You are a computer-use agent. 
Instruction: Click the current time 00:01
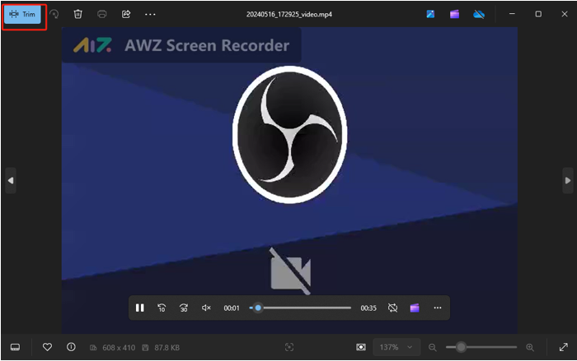tap(232, 308)
